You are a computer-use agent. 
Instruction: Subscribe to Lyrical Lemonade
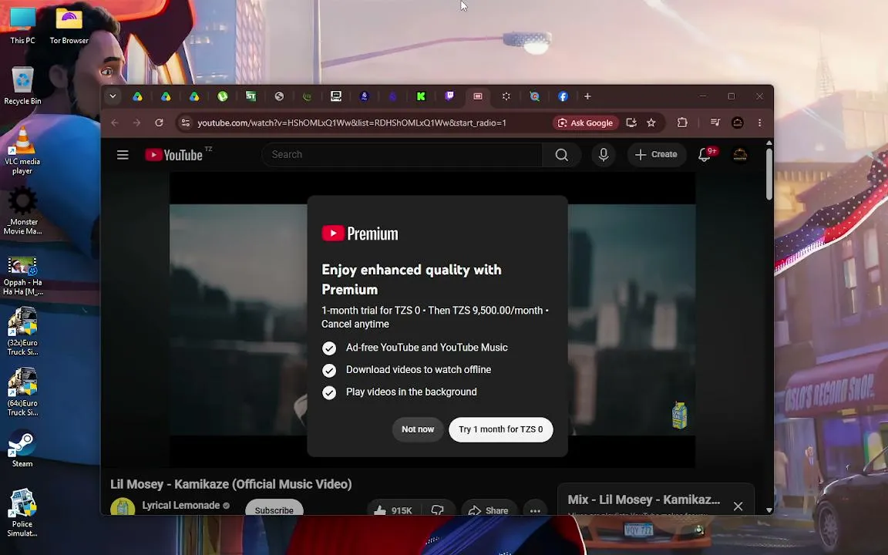coord(274,509)
